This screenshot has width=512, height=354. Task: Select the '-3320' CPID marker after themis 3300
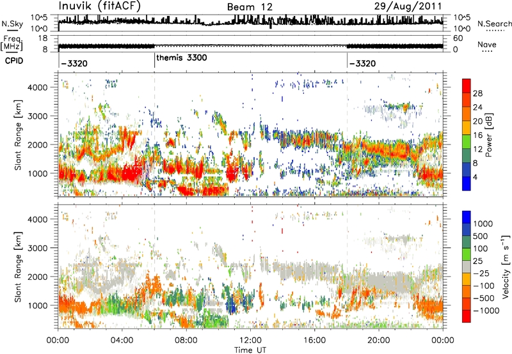(362, 63)
